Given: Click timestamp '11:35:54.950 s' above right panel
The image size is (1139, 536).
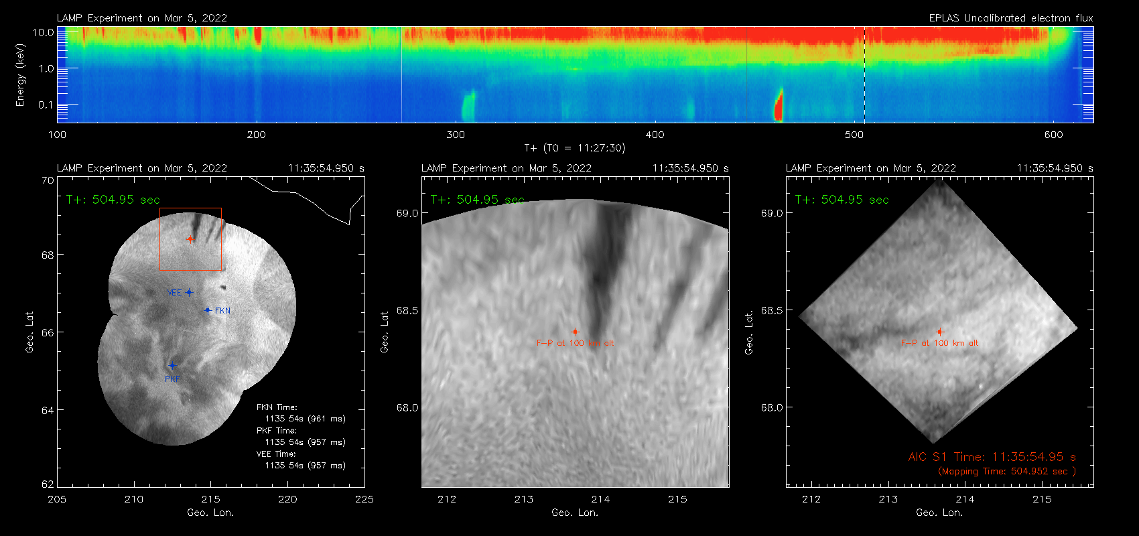Looking at the screenshot, I should [x=1055, y=168].
